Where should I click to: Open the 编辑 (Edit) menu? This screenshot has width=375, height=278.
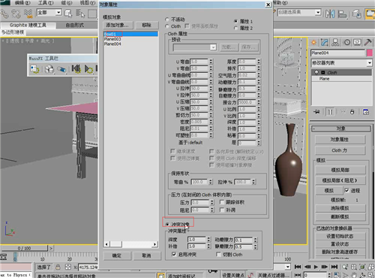pos(22,3)
